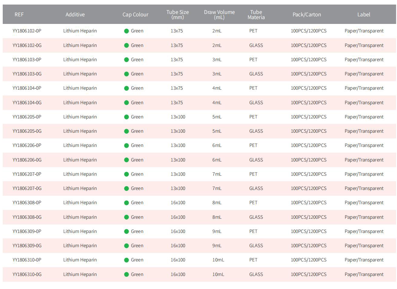397x289 pixels.
Task: Click 2mL volume in YY1806102-0P row
Action: pos(217,31)
